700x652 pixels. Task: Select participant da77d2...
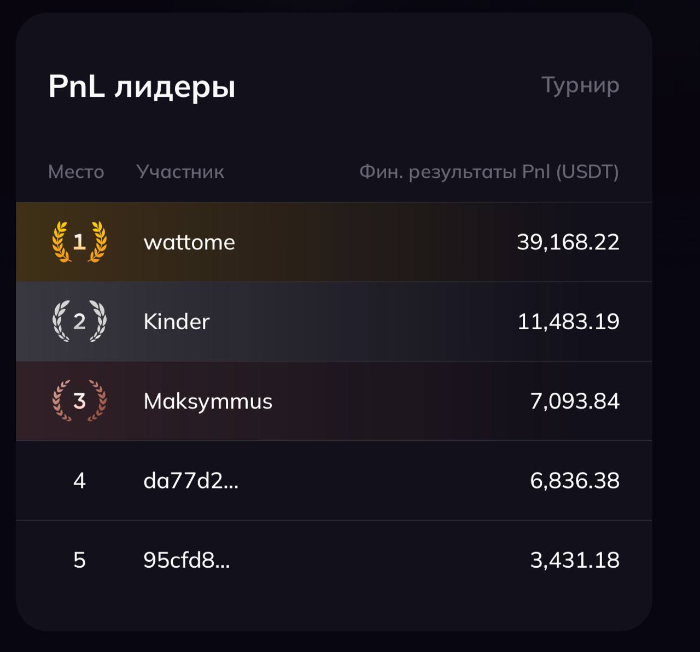coord(191,481)
